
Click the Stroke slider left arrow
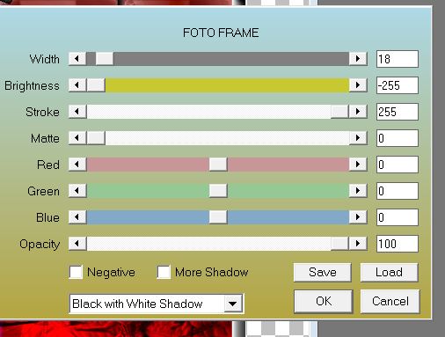pyautogui.click(x=77, y=112)
